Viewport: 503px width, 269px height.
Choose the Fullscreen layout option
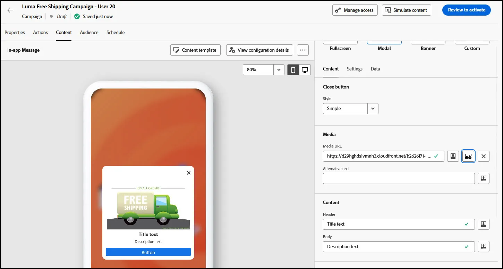pos(340,46)
